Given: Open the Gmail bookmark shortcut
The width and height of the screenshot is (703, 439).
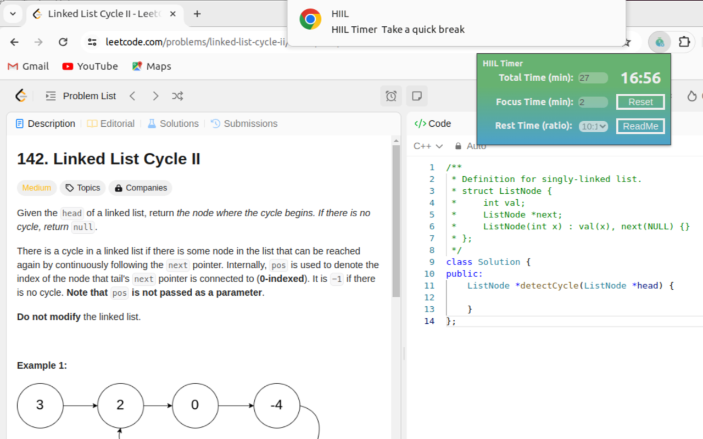Looking at the screenshot, I should point(27,66).
